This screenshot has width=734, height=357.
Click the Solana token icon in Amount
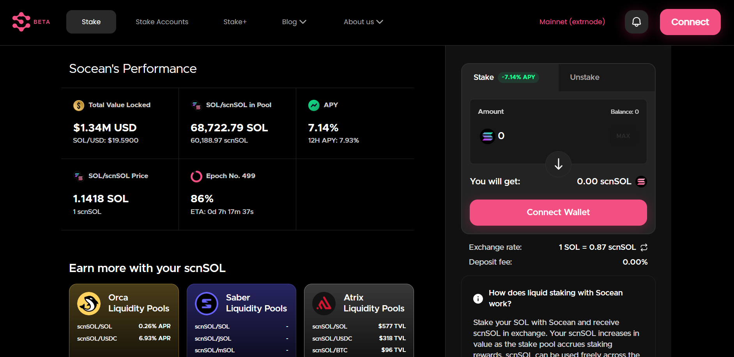pyautogui.click(x=487, y=136)
